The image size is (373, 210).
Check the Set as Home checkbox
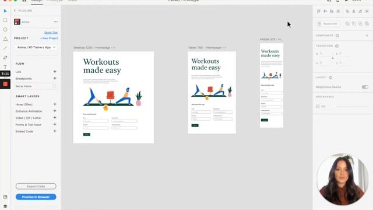(x=54, y=86)
